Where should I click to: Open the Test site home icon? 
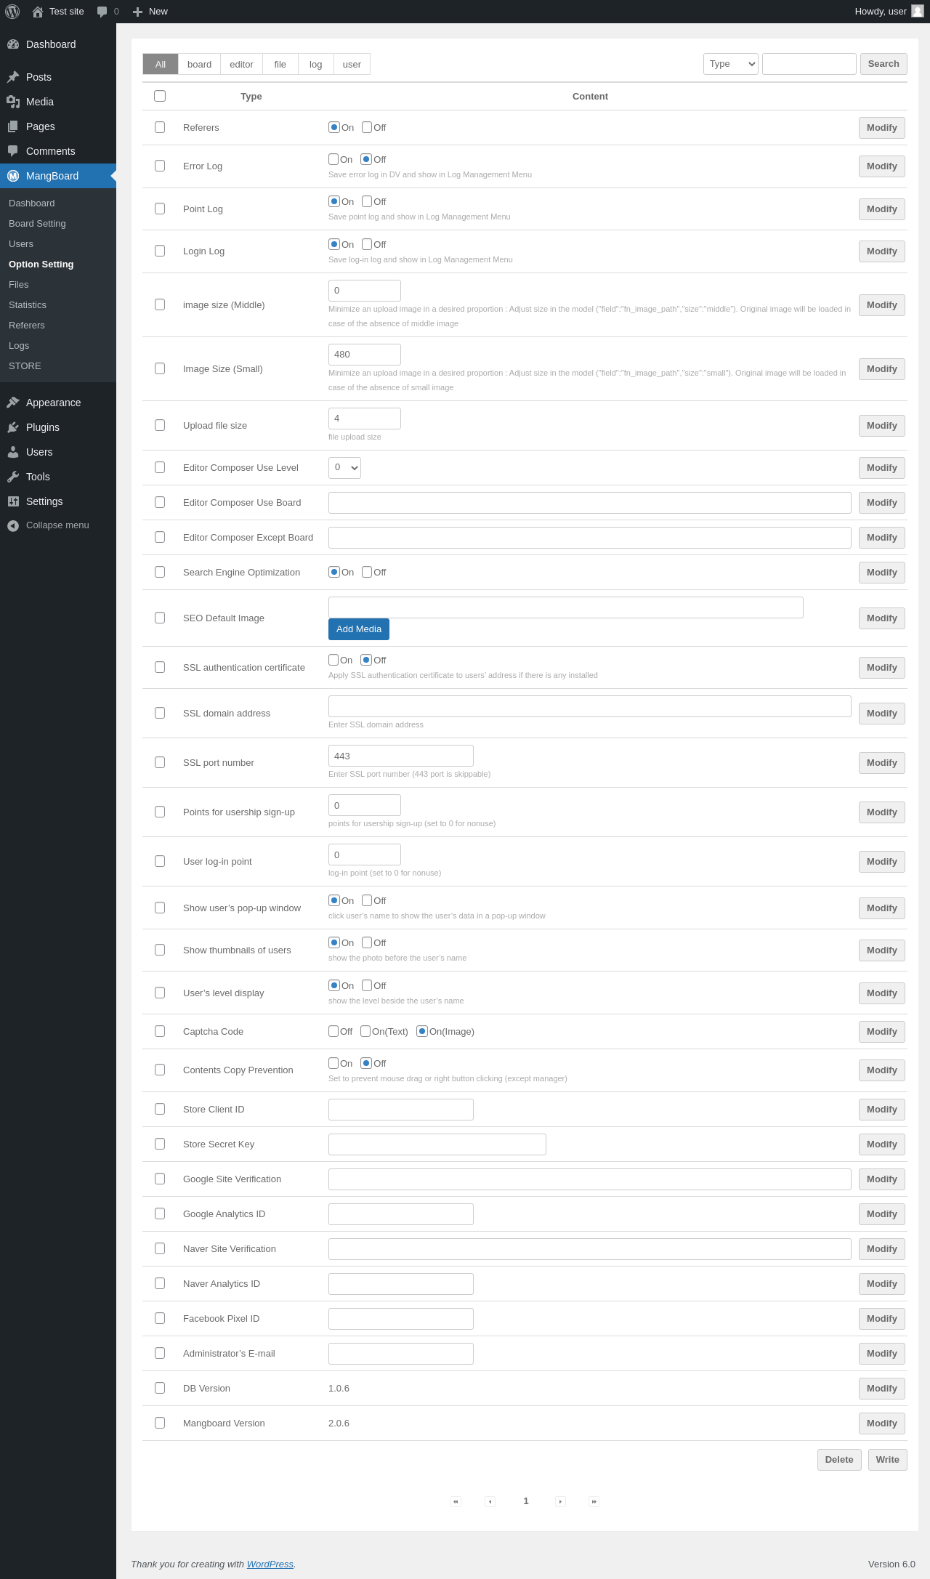tap(38, 12)
